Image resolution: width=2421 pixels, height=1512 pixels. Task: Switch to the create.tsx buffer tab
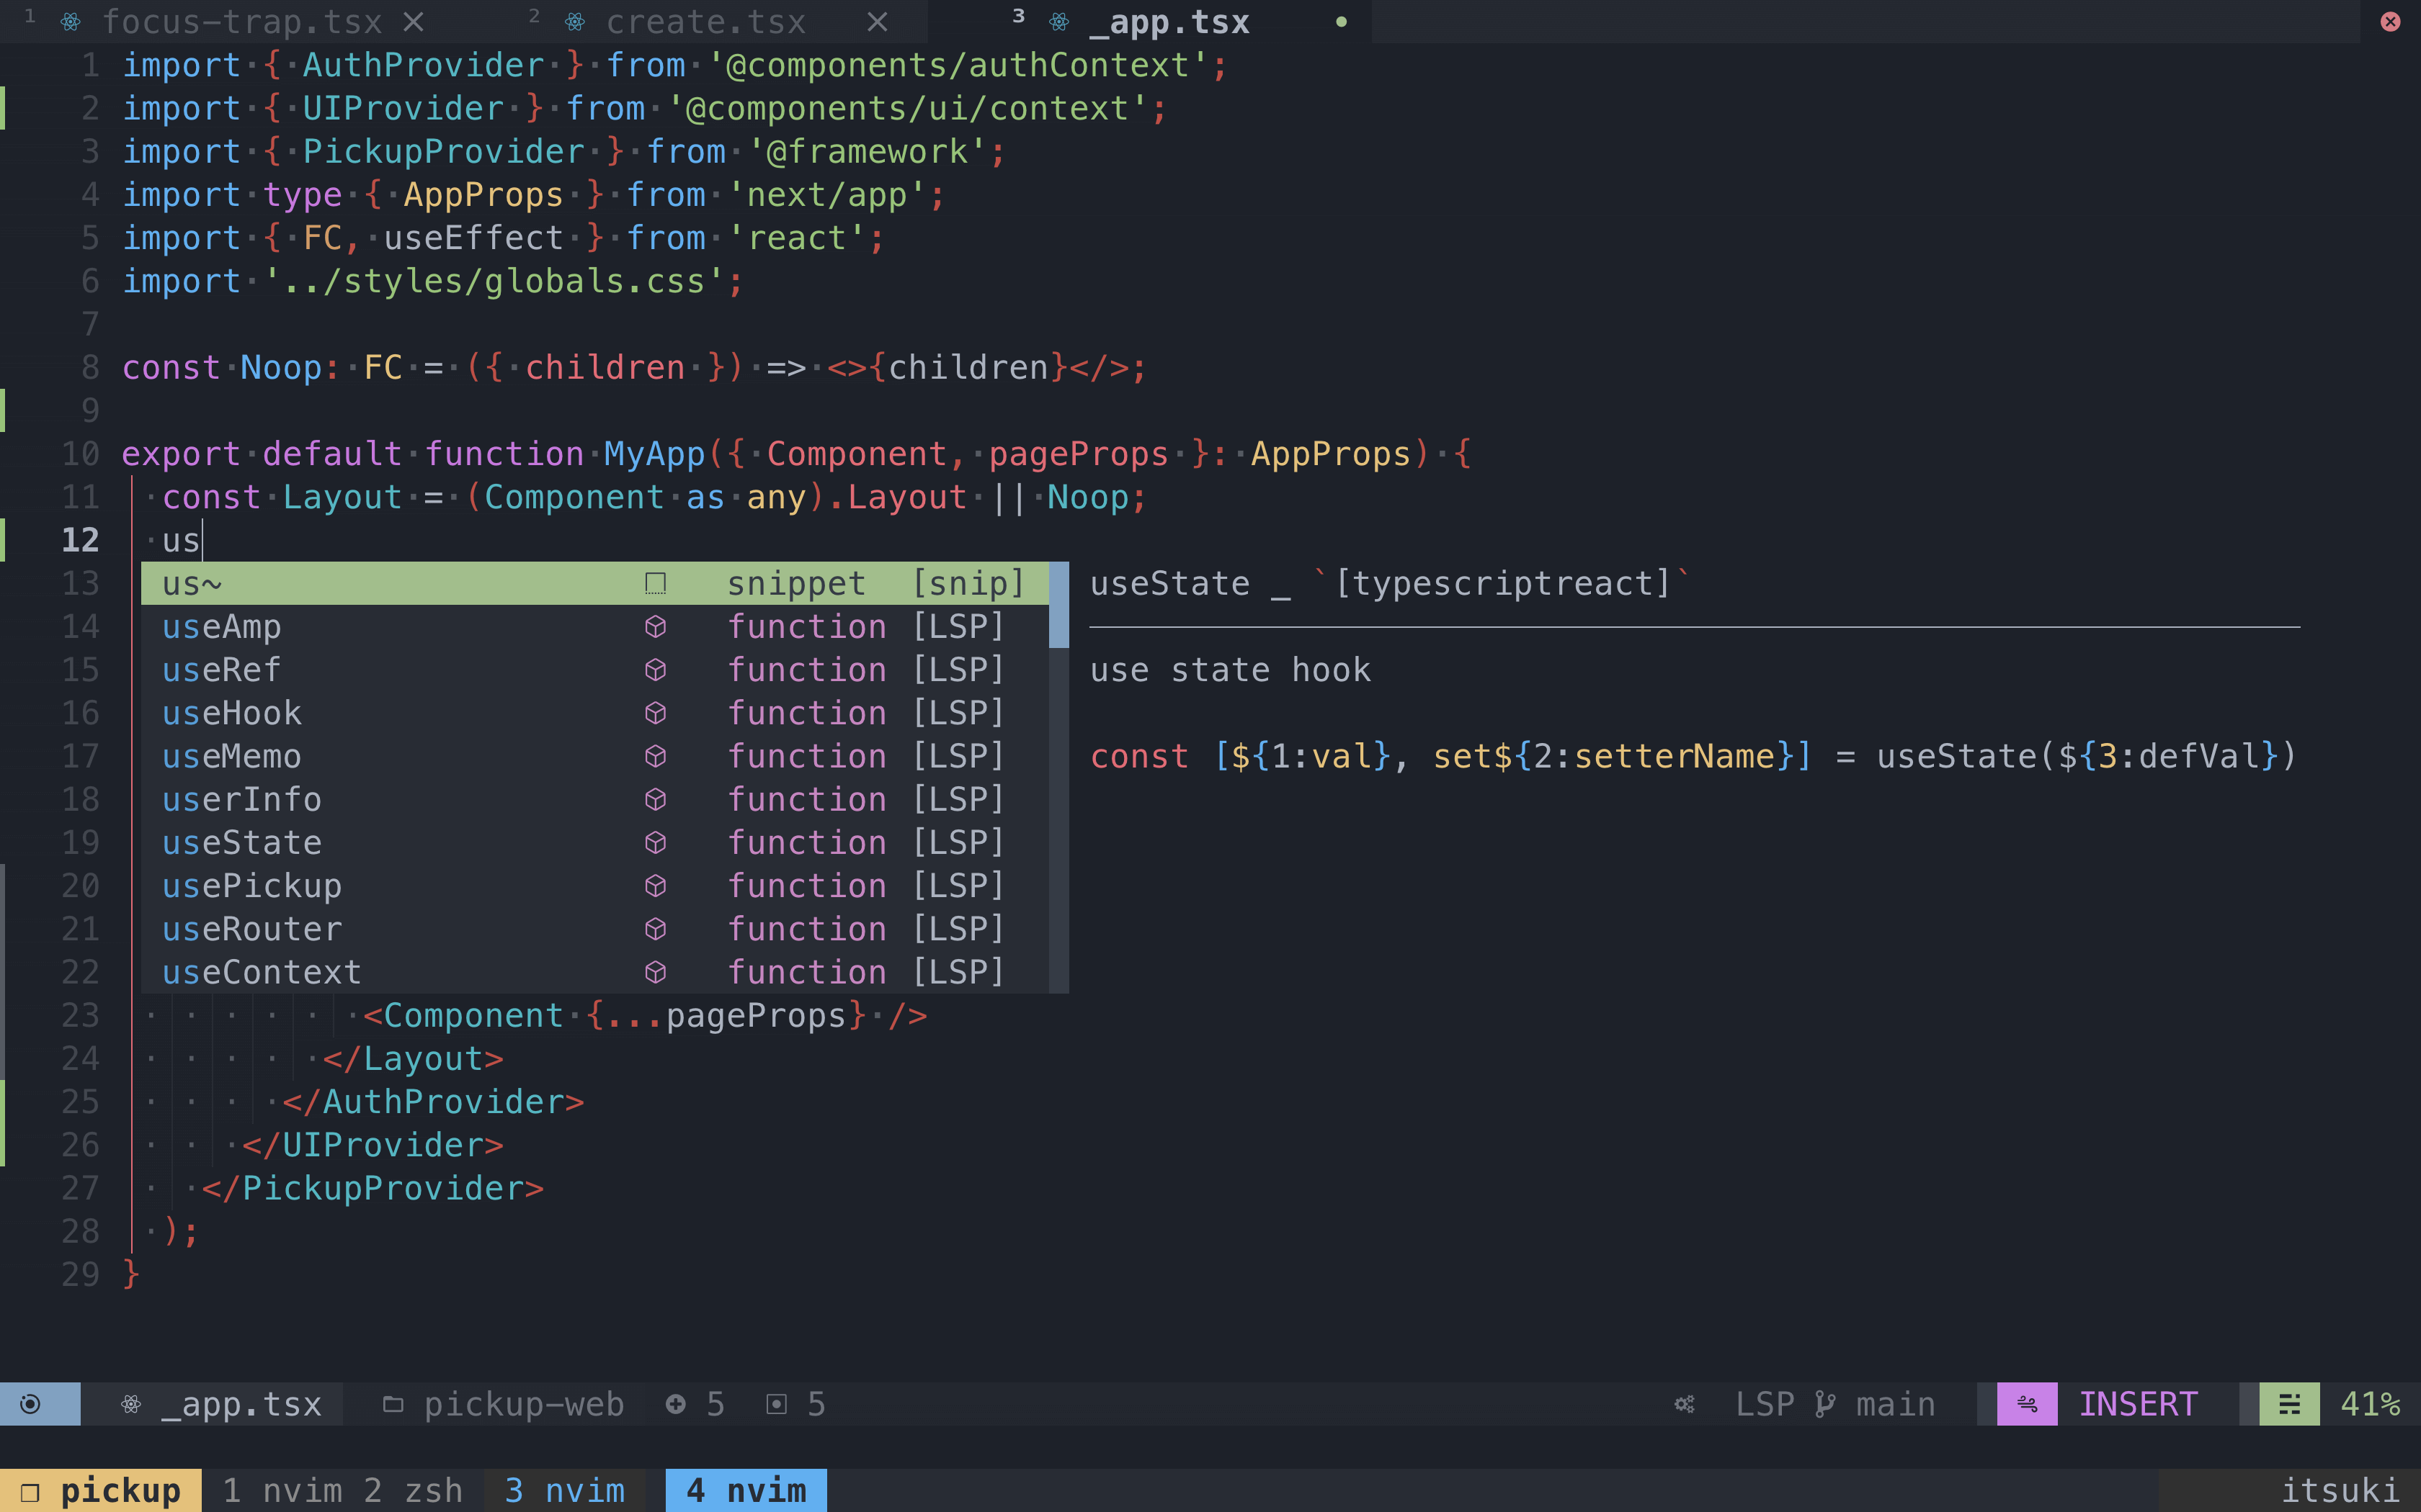(x=705, y=21)
